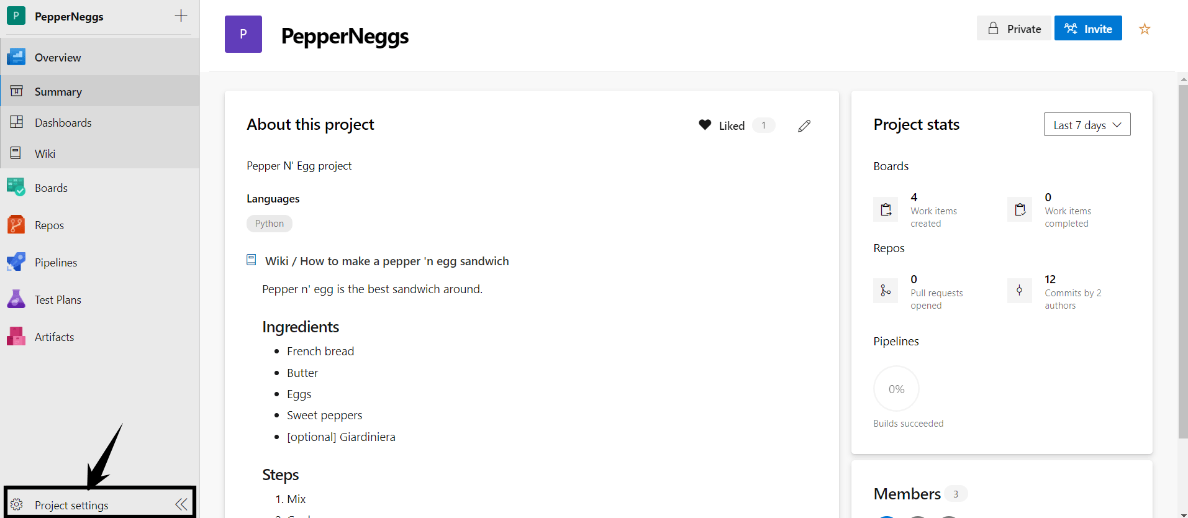The width and height of the screenshot is (1188, 518).
Task: Edit project description with the pencil icon
Action: pyautogui.click(x=804, y=125)
